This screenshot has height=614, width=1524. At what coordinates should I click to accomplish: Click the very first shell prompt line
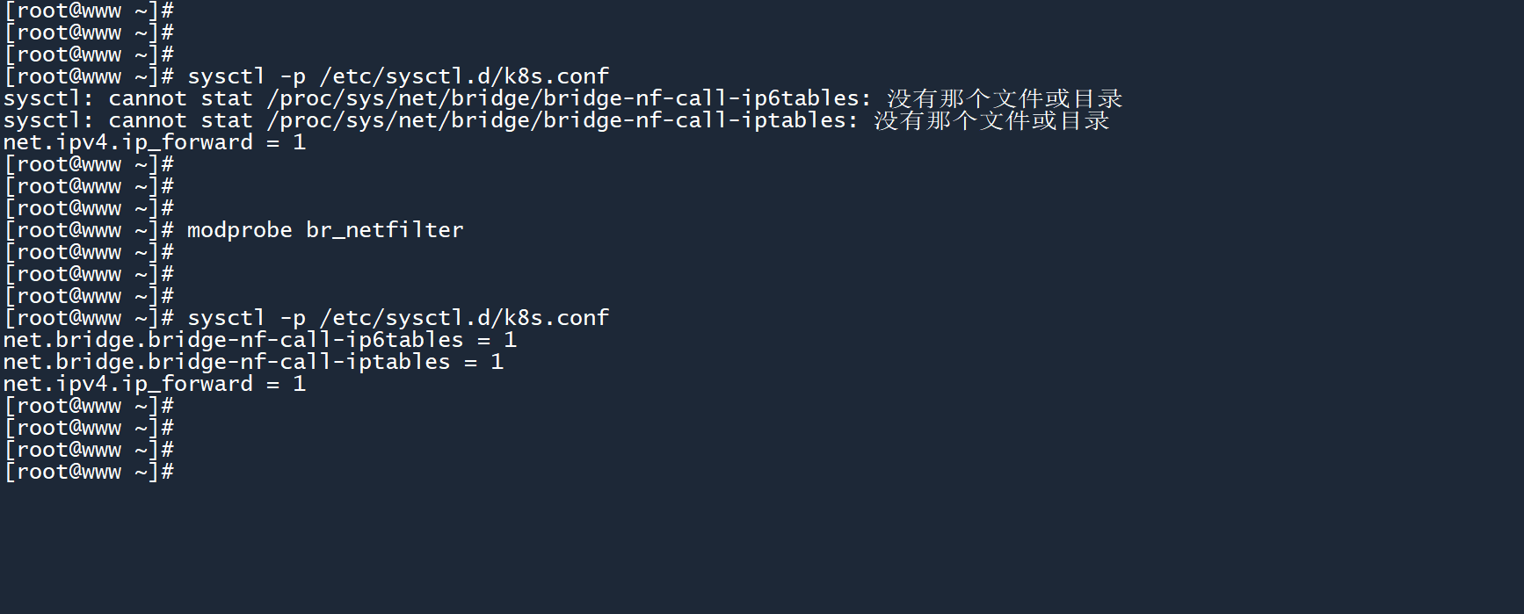point(89,11)
